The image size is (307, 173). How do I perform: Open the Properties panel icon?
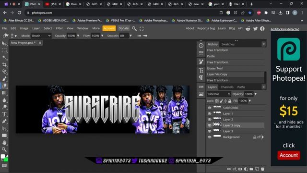point(201,53)
